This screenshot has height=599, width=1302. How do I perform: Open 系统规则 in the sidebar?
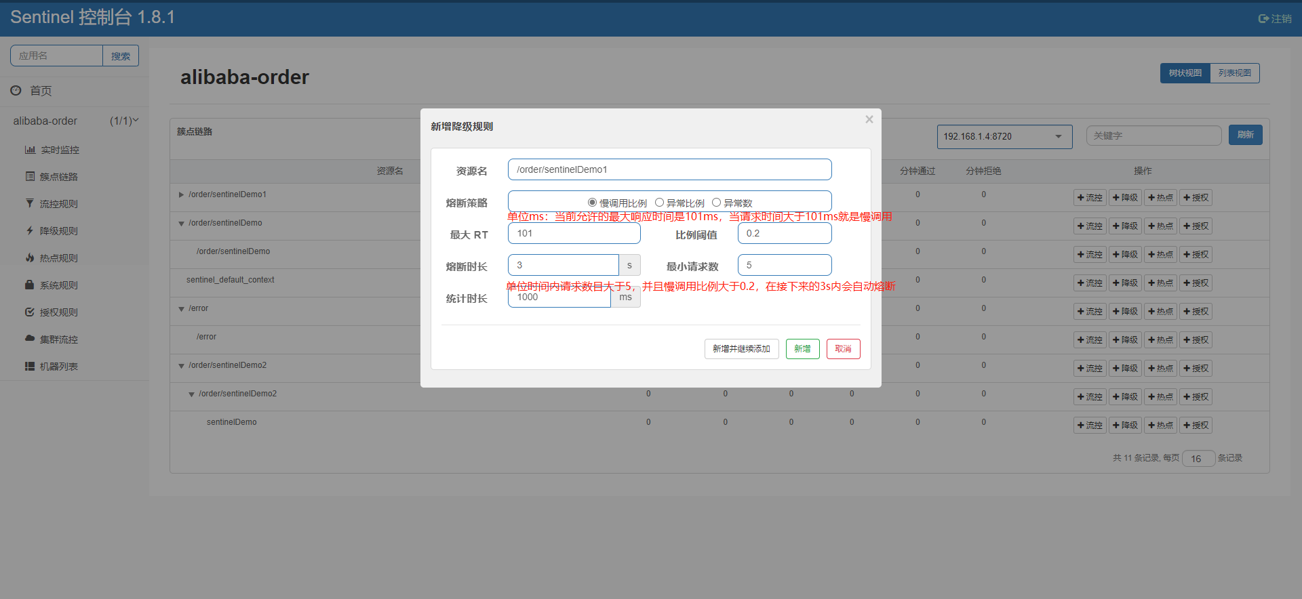click(58, 285)
